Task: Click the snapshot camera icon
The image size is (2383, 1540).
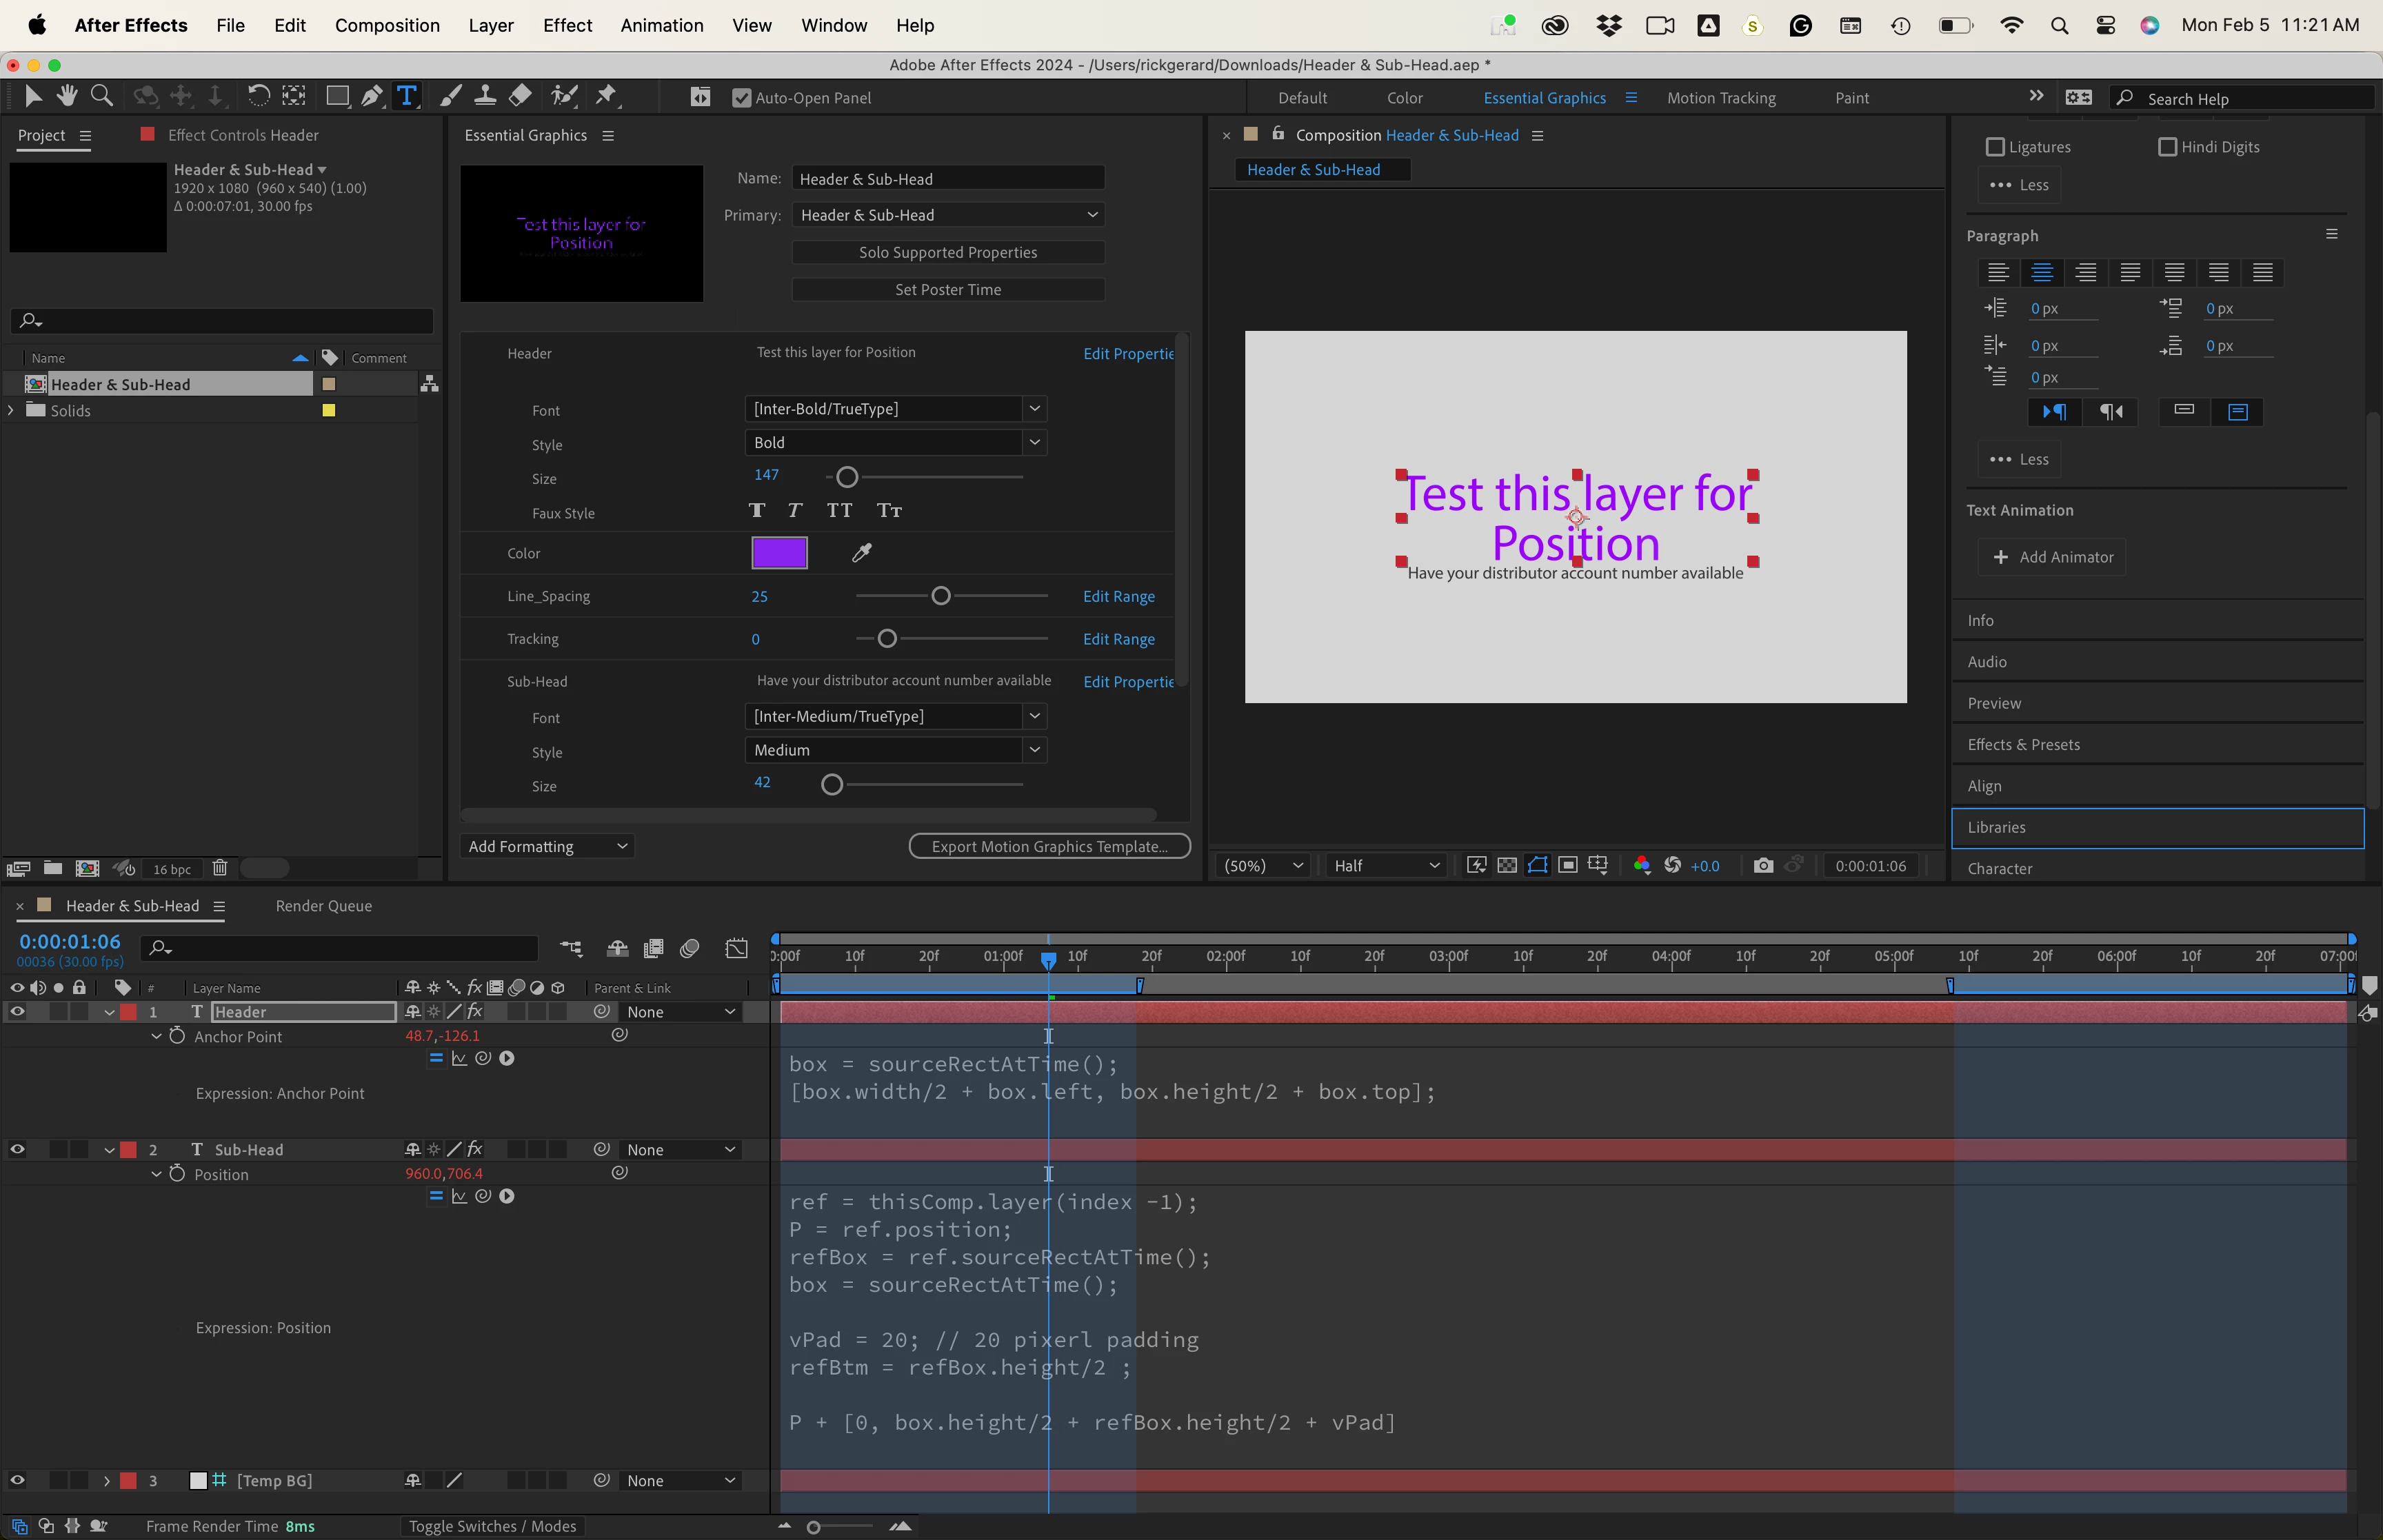Action: (x=1763, y=866)
